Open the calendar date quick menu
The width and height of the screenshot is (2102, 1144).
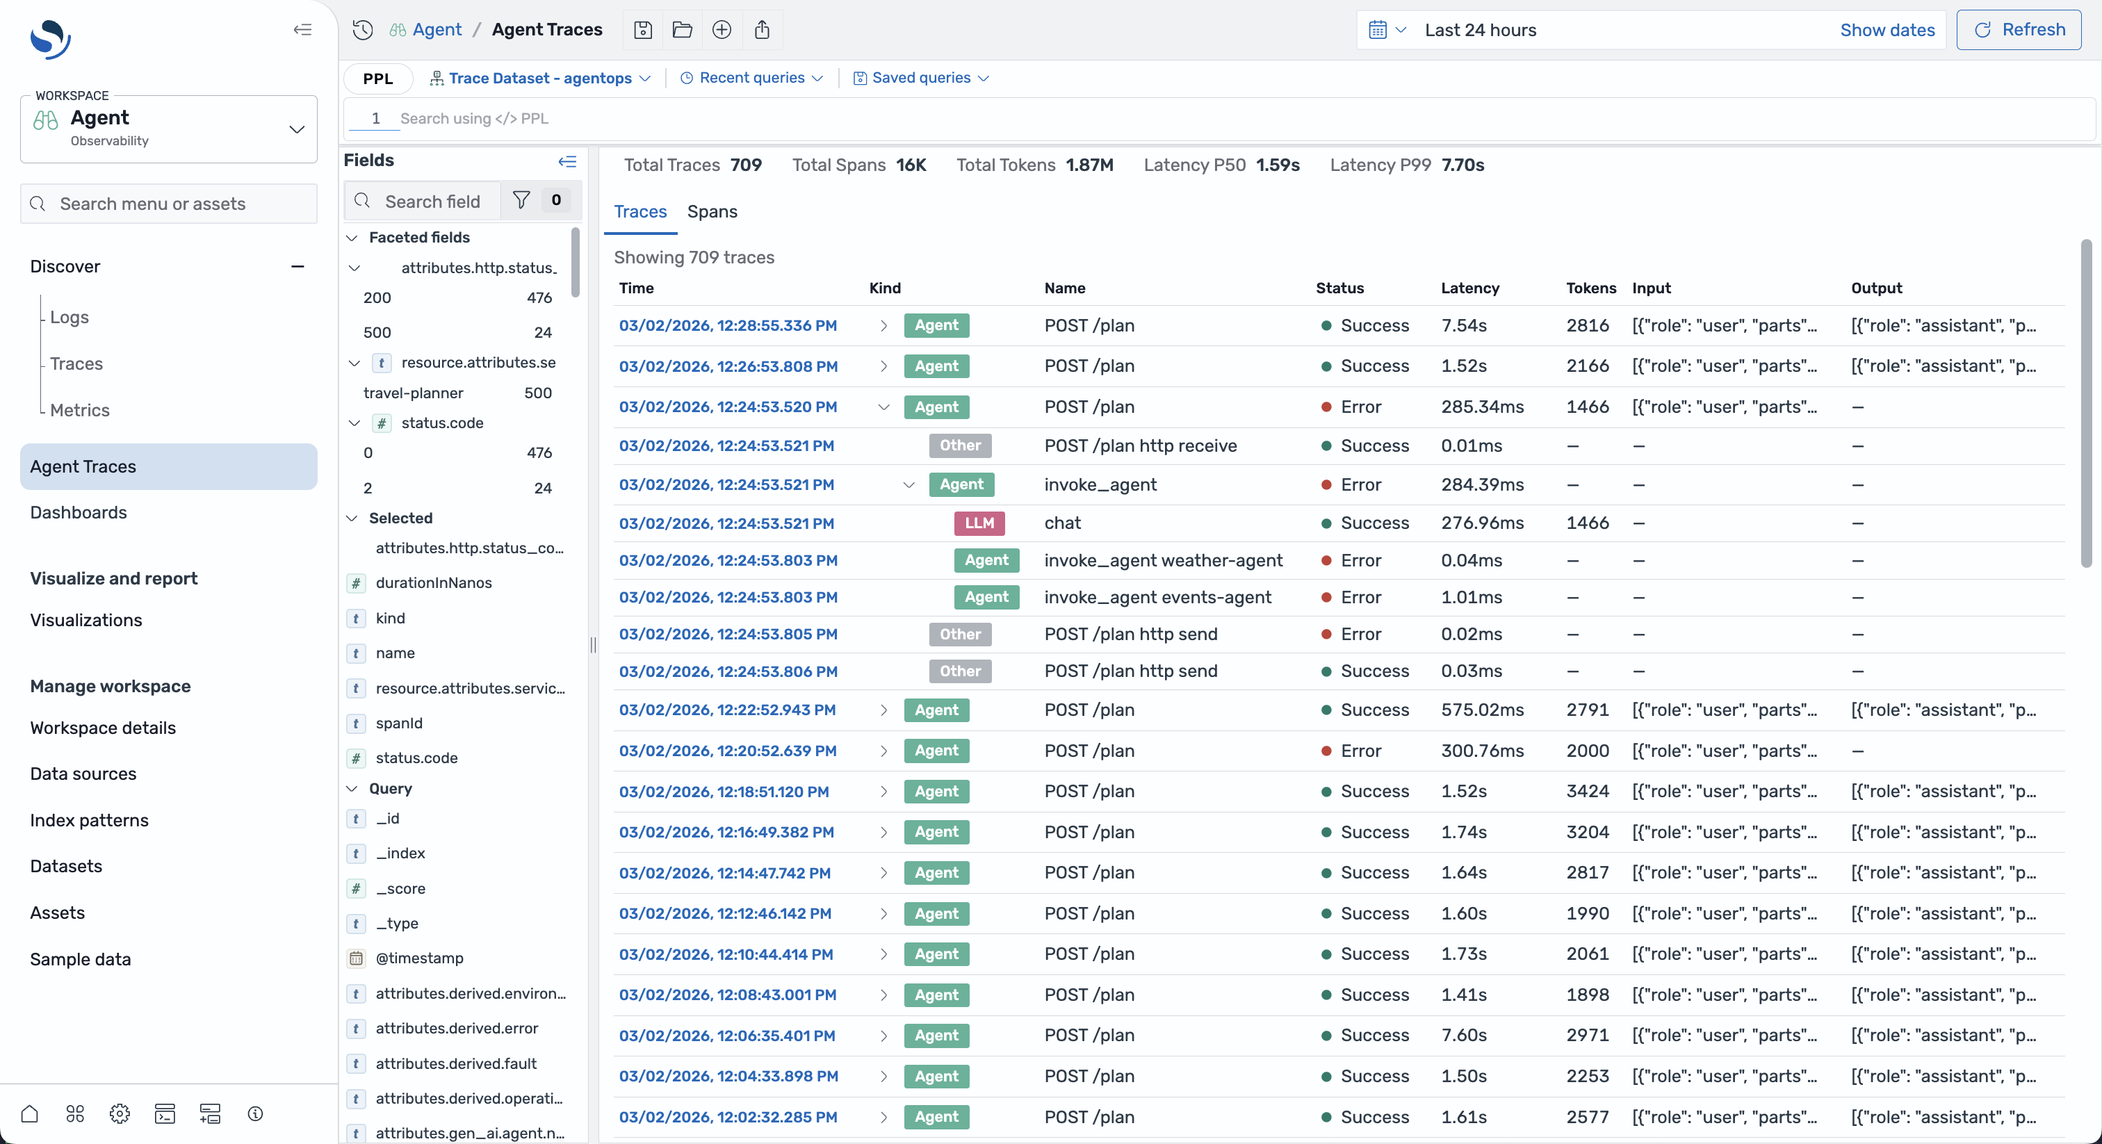pyautogui.click(x=1386, y=30)
